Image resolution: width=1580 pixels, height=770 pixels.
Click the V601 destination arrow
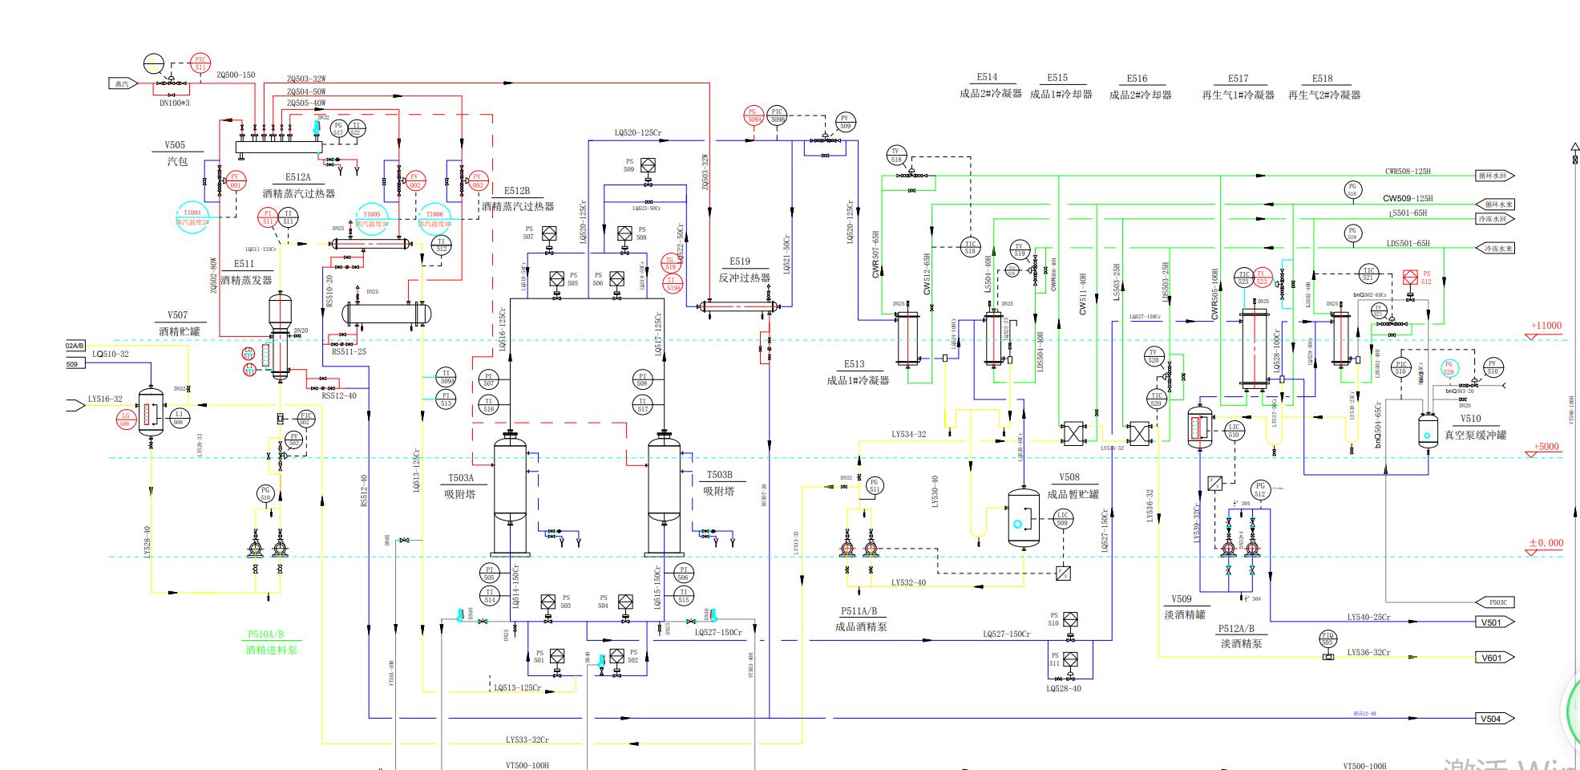tap(1495, 658)
